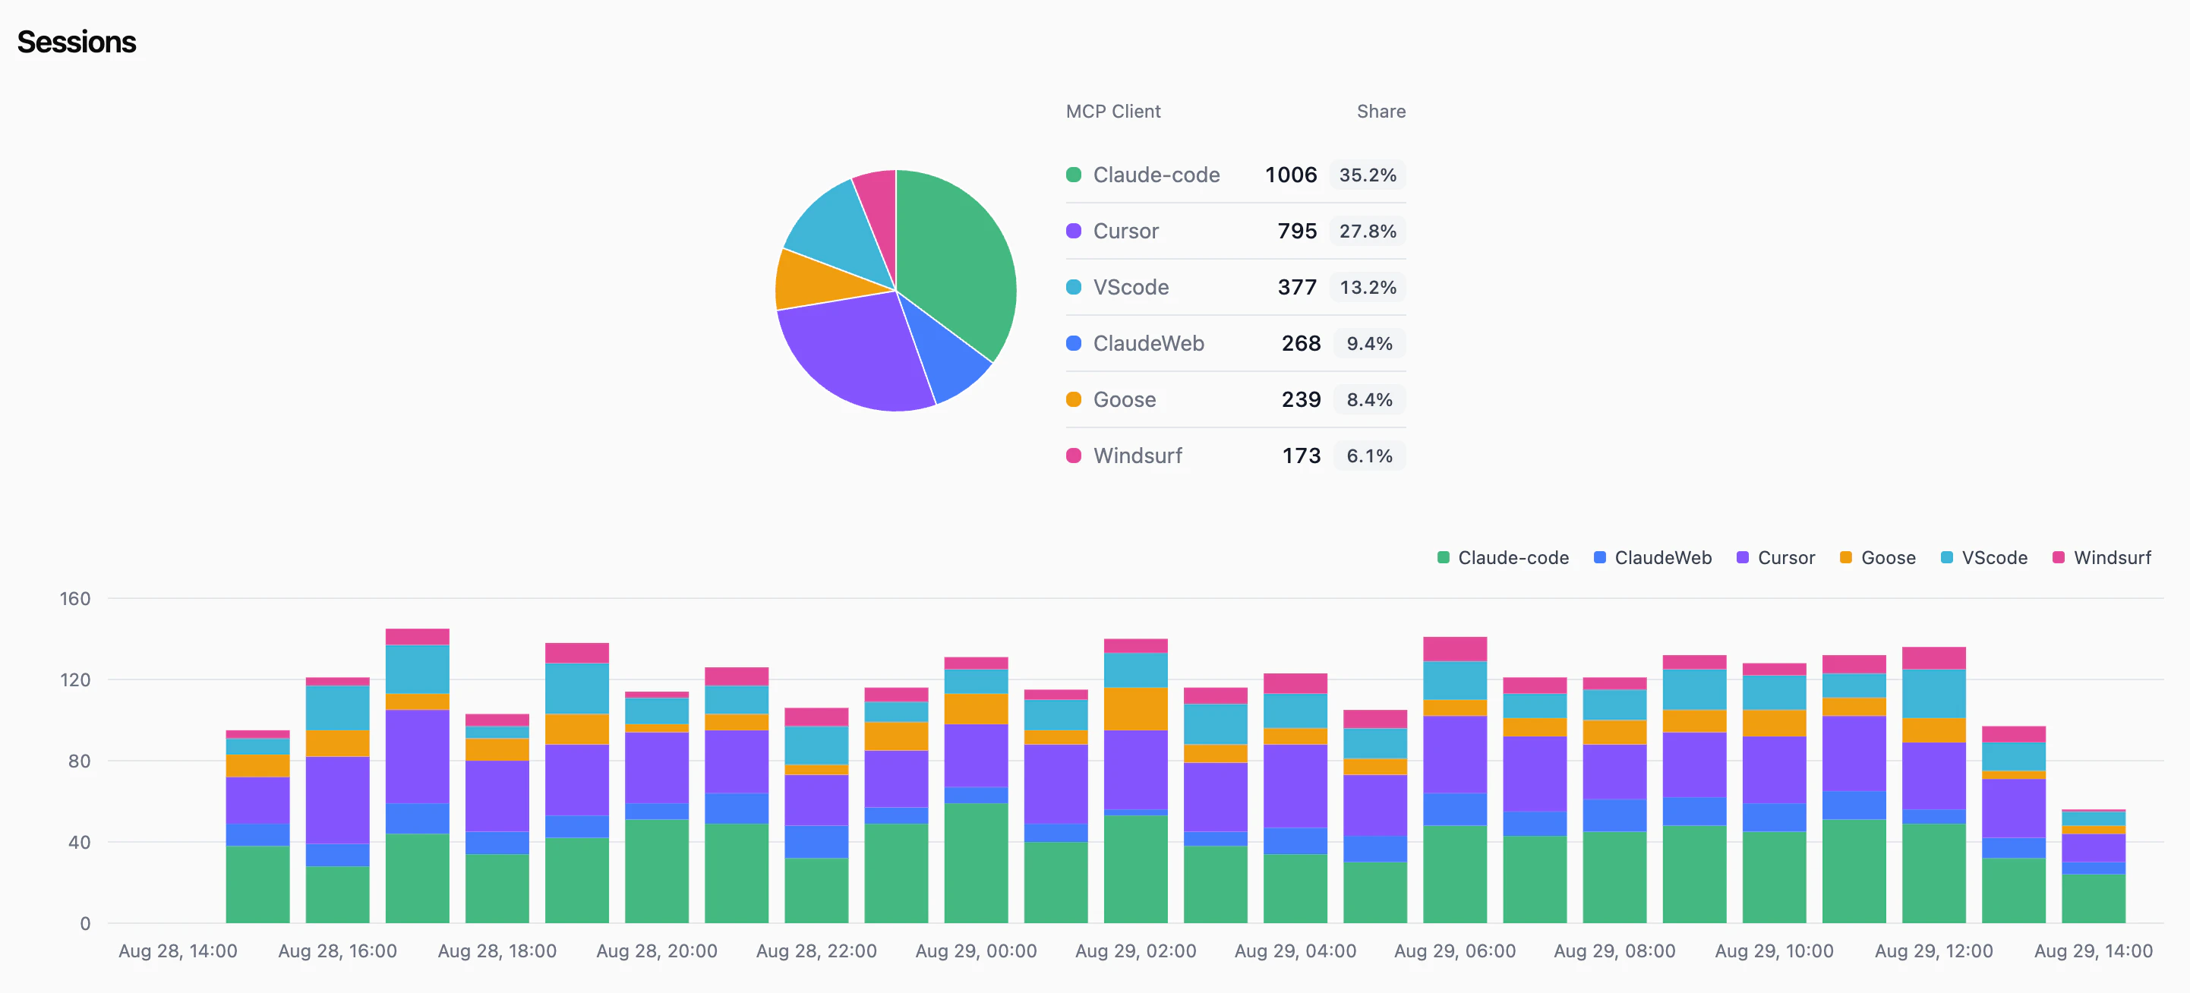Image resolution: width=2190 pixels, height=993 pixels.
Task: Click the pink Windsurf dot in the table
Action: click(1074, 456)
